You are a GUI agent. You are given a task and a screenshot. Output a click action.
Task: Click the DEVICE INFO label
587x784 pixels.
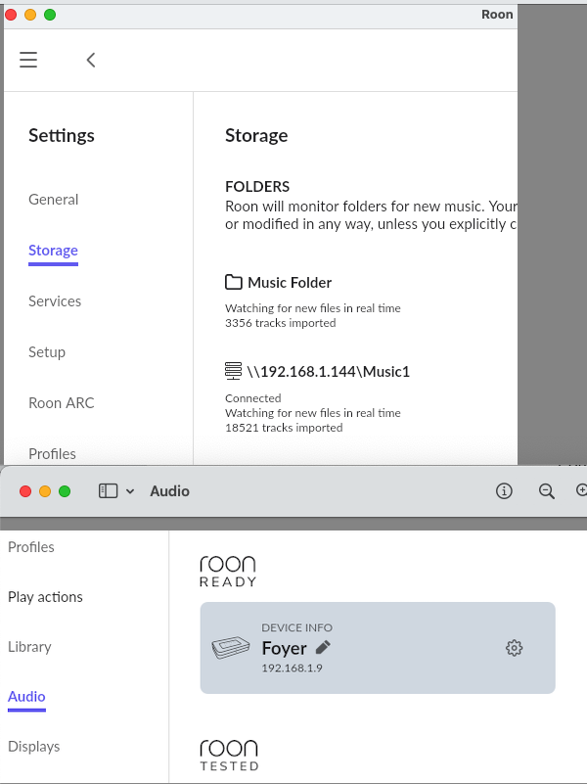(x=296, y=627)
